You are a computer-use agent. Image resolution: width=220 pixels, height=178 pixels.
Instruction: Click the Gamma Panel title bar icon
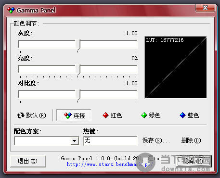pos(11,10)
